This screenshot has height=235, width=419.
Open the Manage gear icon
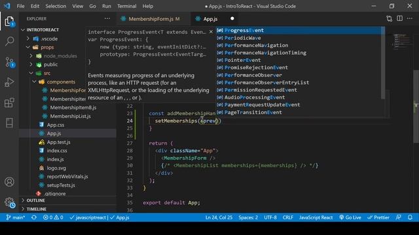(x=9, y=202)
